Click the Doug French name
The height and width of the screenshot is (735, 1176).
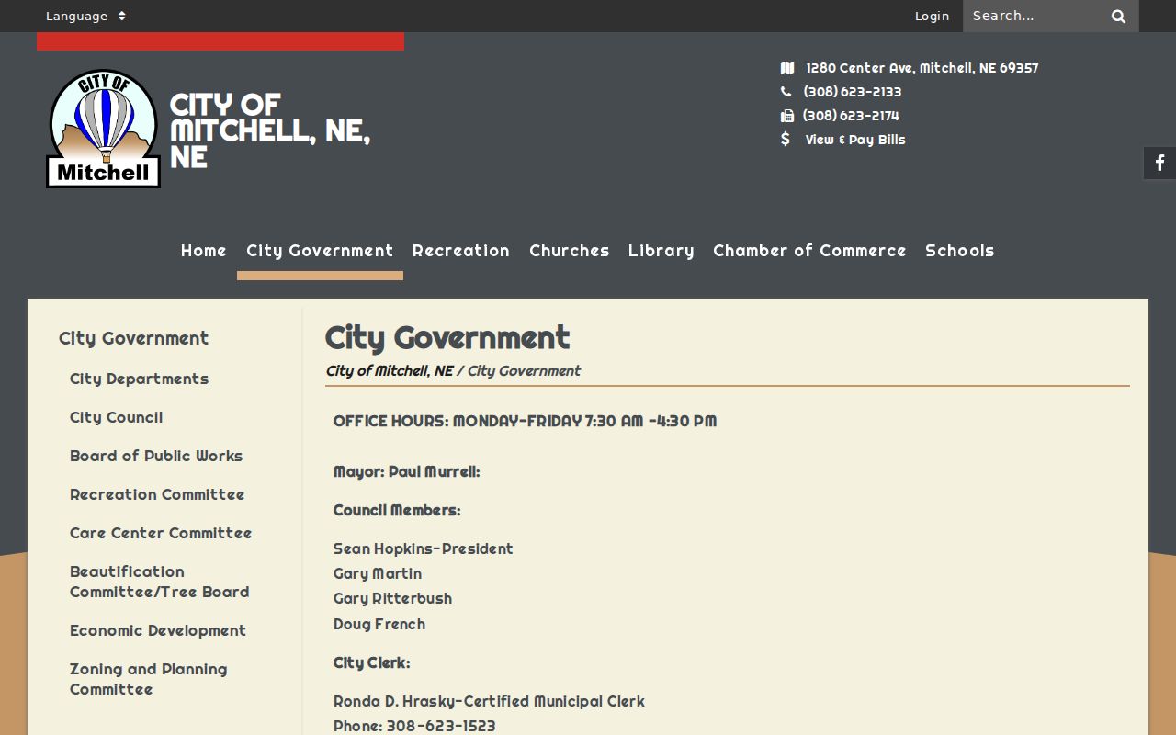pos(379,624)
